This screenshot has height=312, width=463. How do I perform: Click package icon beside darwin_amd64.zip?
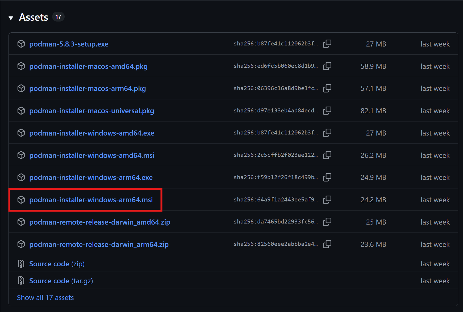click(21, 222)
